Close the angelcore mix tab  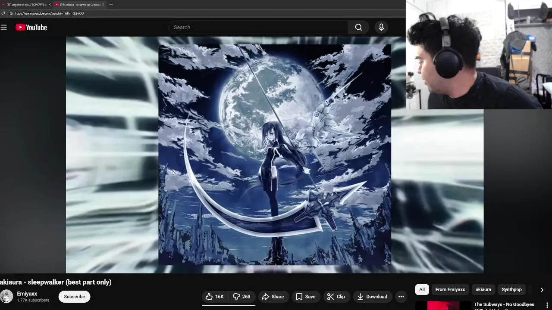point(50,4)
